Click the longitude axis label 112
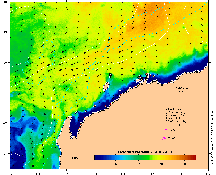 [10, 174]
